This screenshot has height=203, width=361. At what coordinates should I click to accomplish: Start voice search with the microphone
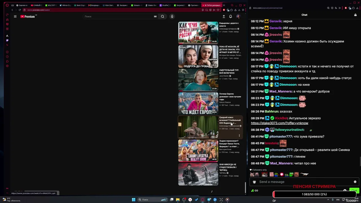pyautogui.click(x=172, y=17)
